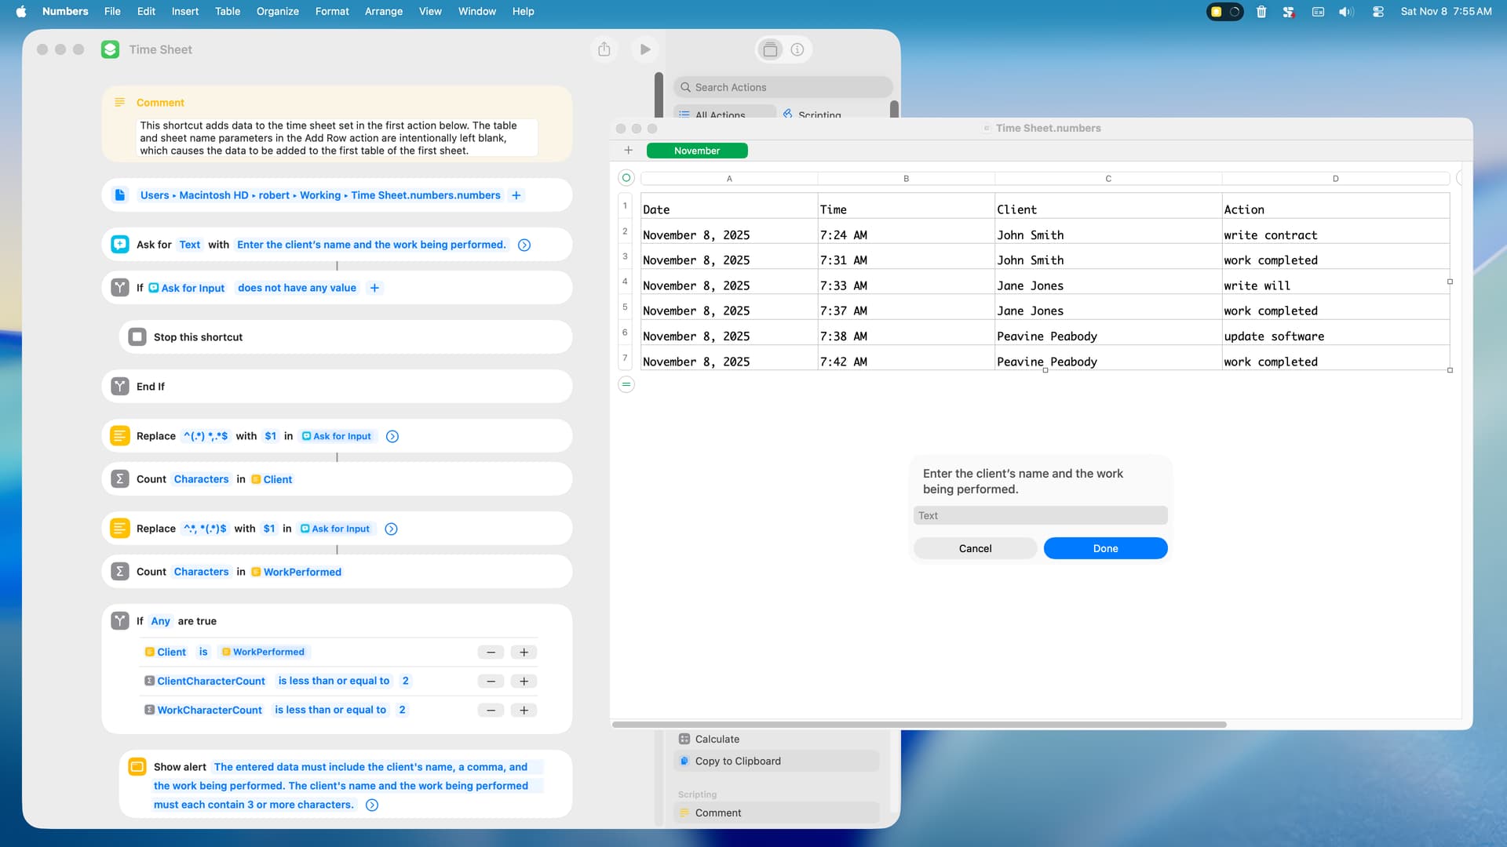Open Control Center in menu bar

coord(1377,12)
